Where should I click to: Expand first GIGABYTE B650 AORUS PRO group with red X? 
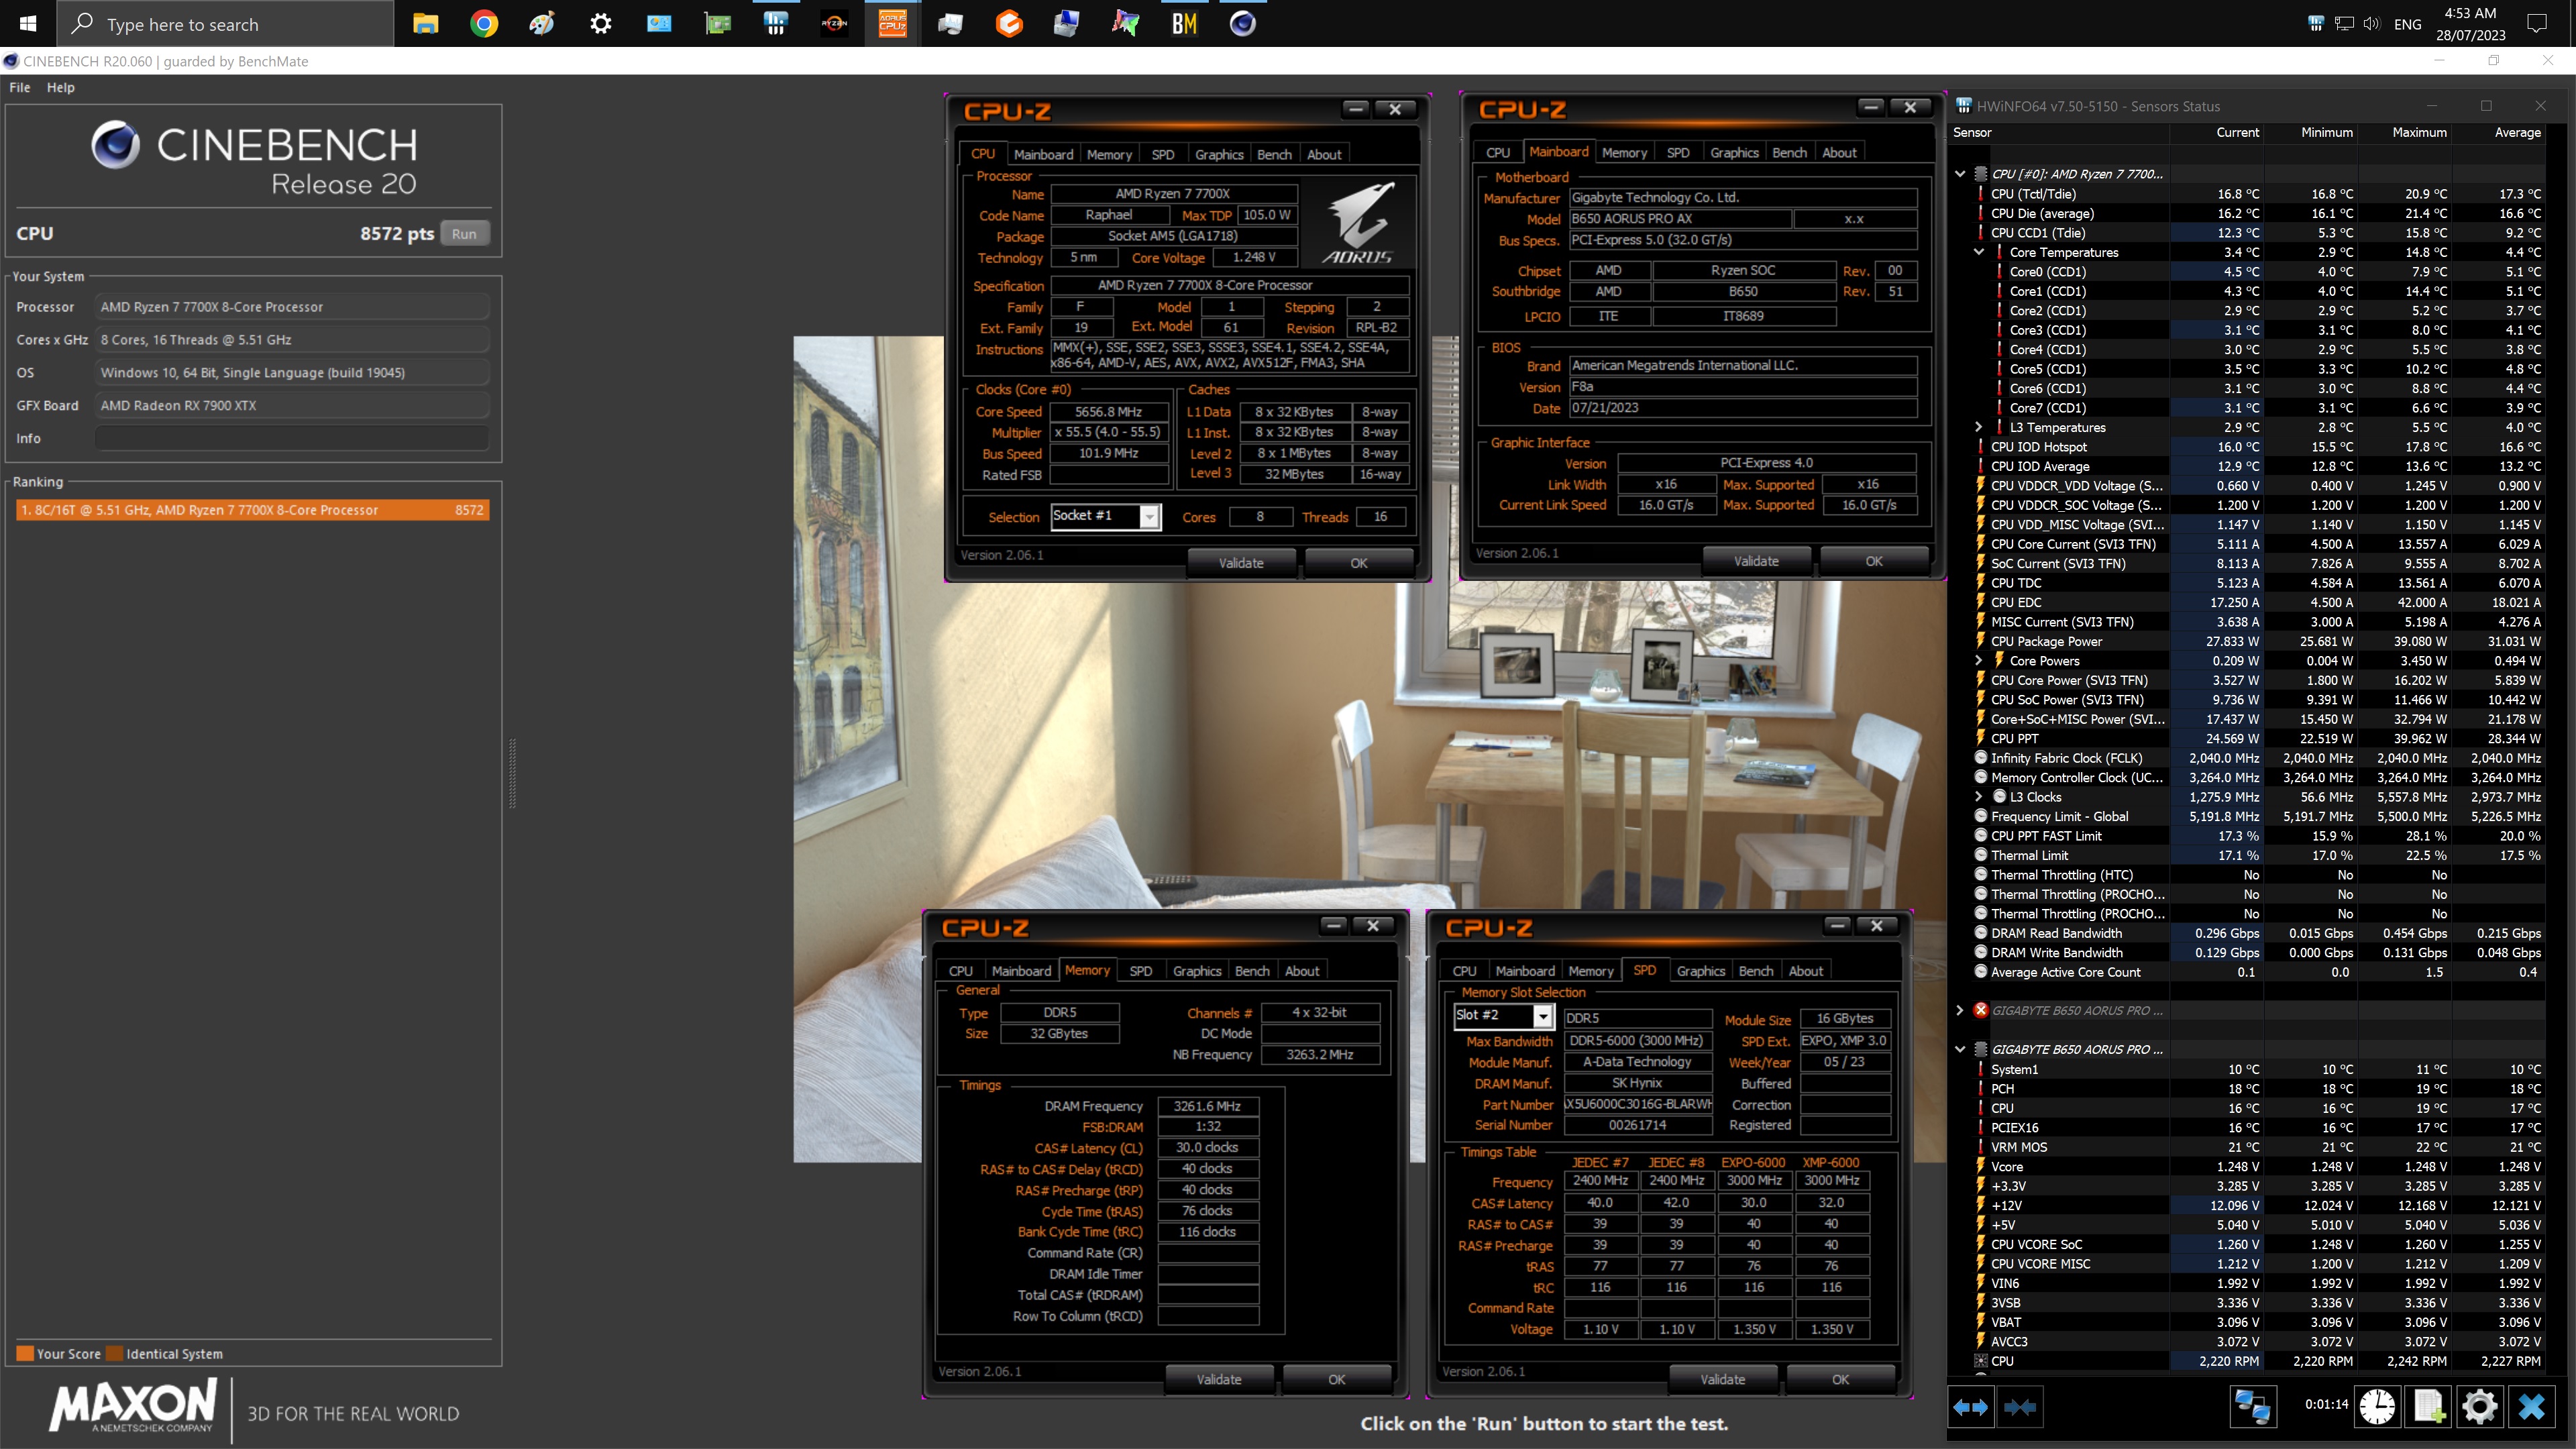[1960, 1011]
